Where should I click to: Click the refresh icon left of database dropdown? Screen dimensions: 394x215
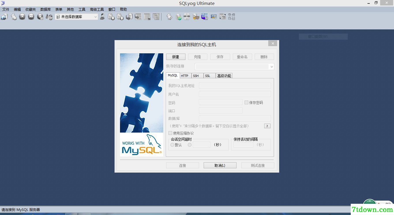[x=49, y=17]
